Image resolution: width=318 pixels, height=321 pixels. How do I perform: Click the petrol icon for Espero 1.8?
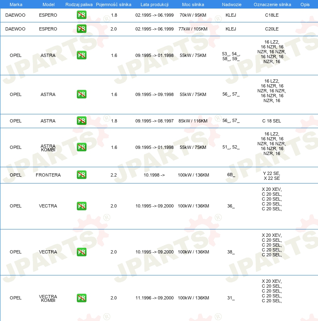81,15
